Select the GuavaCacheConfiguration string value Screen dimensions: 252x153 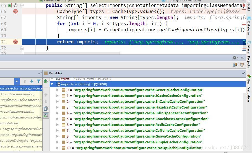pyautogui.click(x=137, y=136)
